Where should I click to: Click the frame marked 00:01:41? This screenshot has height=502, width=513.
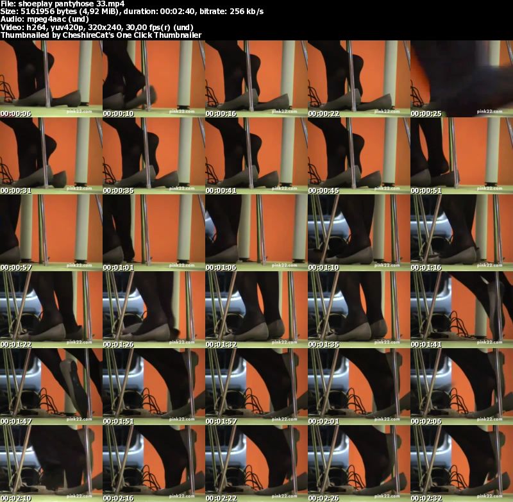(x=462, y=310)
